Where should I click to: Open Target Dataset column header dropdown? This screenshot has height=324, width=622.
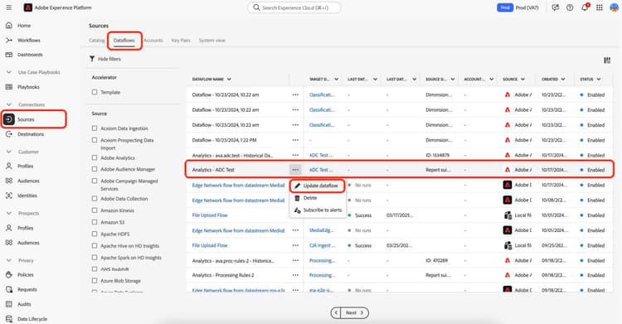336,80
